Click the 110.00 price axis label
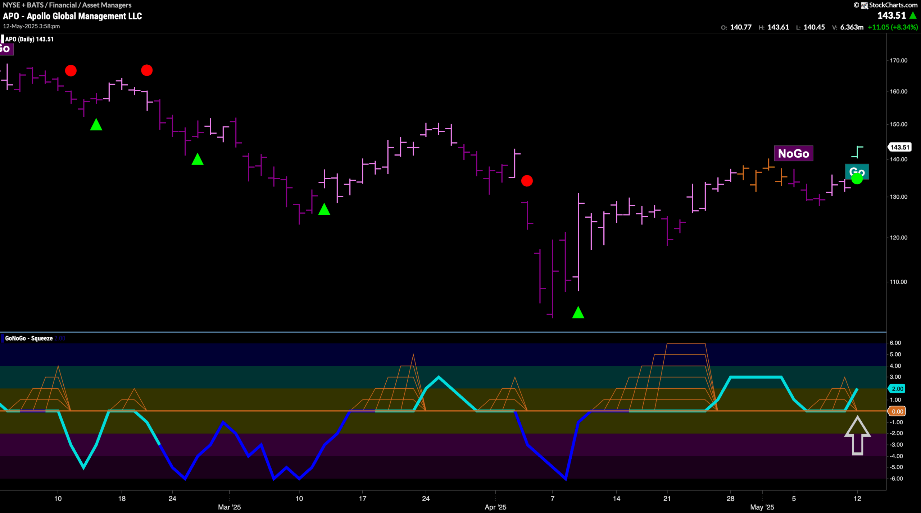The height and width of the screenshot is (513, 921). [x=898, y=282]
